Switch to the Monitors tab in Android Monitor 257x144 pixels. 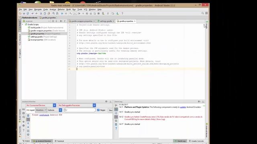coord(41,110)
